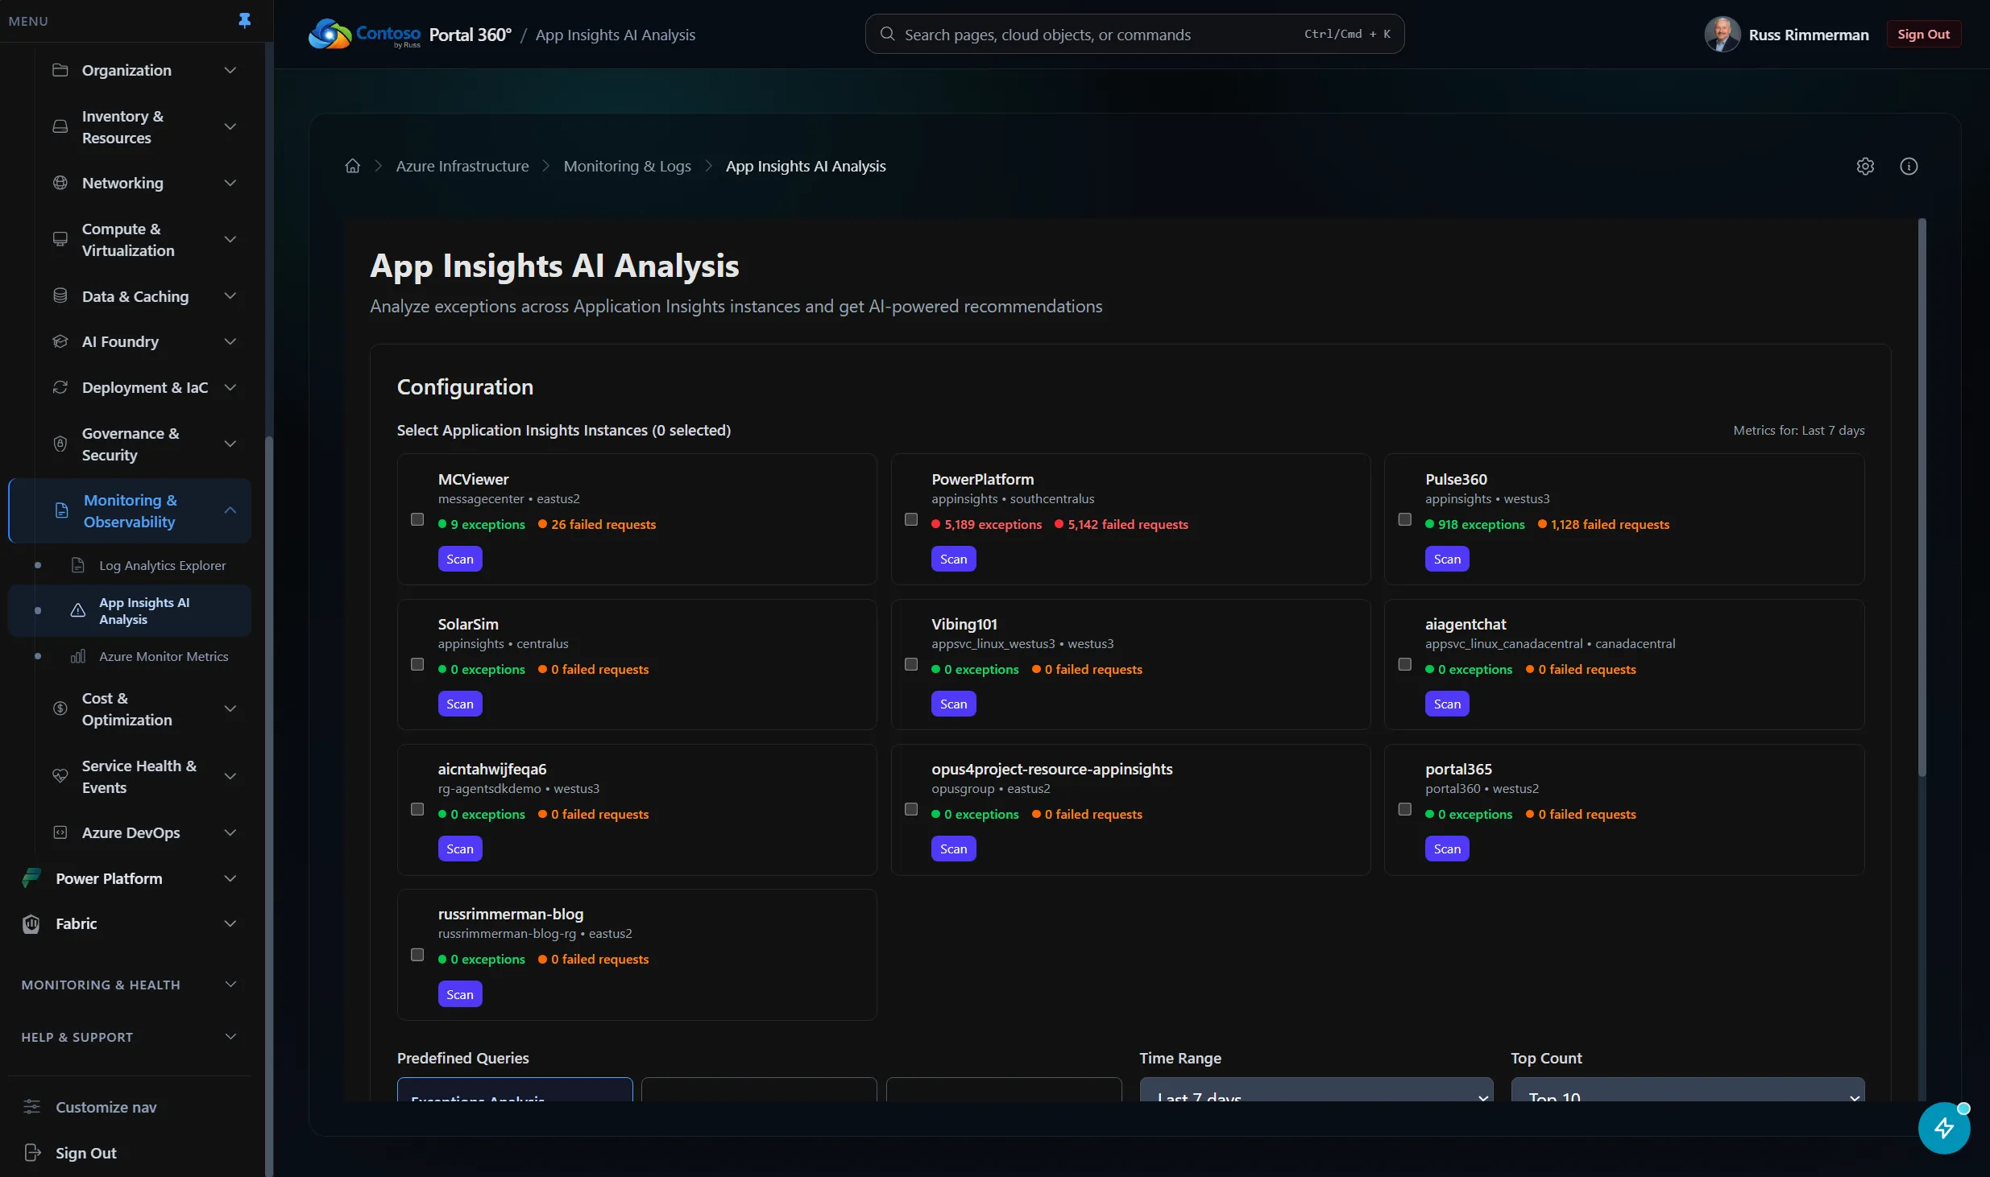Click the AI Foundry icon
This screenshot has width=1990, height=1177.
pos(60,341)
